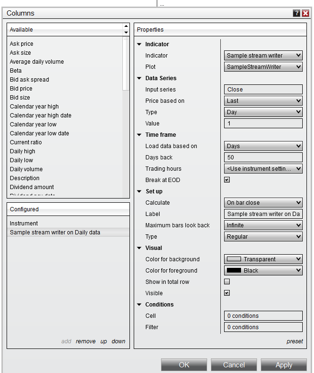Click the Label text field
Viewport: 314px width, 373px height.
[x=263, y=214]
